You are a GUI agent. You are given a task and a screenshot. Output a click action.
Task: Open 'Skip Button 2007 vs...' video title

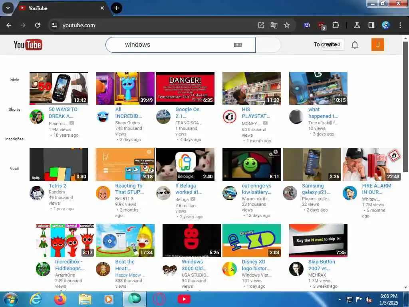pos(322,265)
